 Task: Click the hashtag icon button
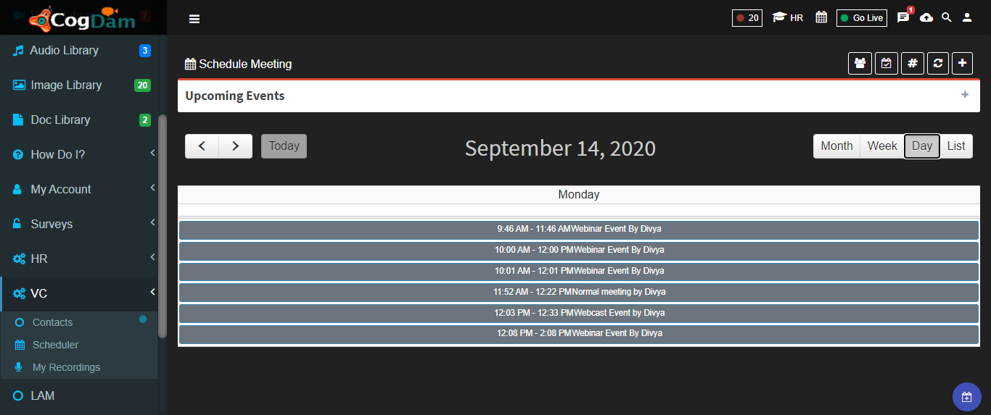click(x=913, y=64)
